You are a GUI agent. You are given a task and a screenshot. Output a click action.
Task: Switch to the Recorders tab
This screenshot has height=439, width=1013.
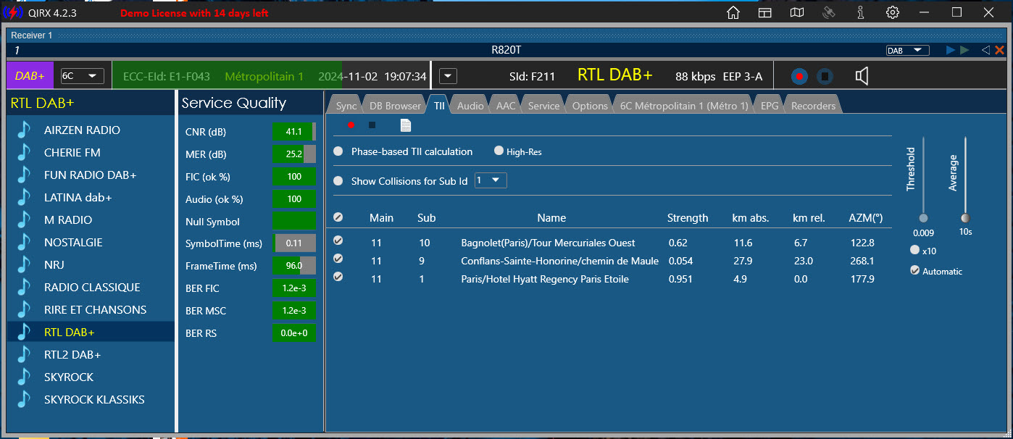click(x=813, y=106)
